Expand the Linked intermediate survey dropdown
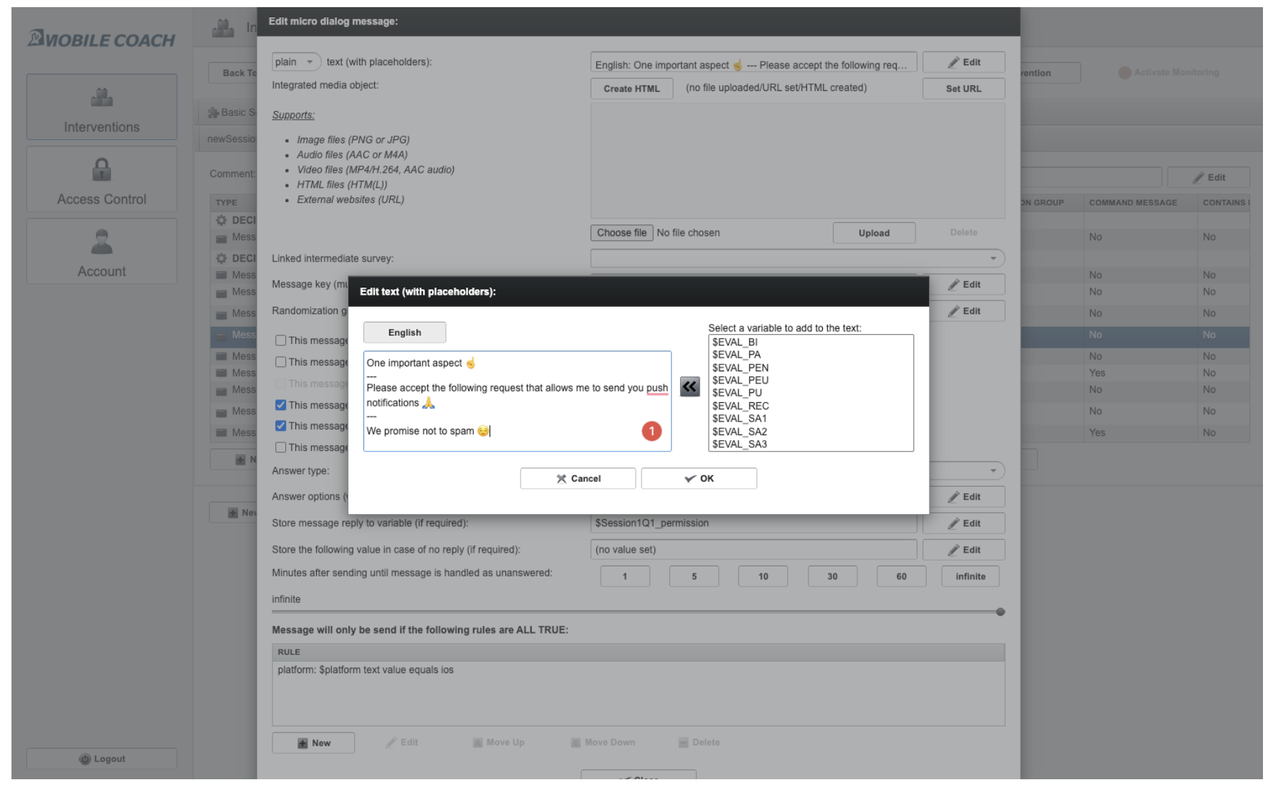1273x790 pixels. tap(993, 258)
